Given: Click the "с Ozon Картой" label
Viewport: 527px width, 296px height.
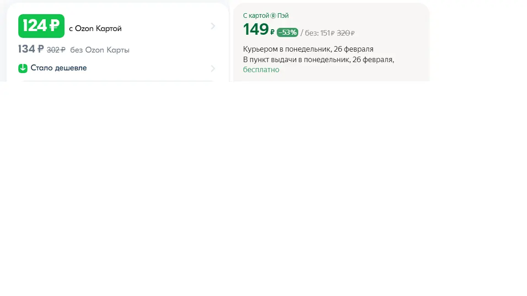Looking at the screenshot, I should click(x=95, y=28).
